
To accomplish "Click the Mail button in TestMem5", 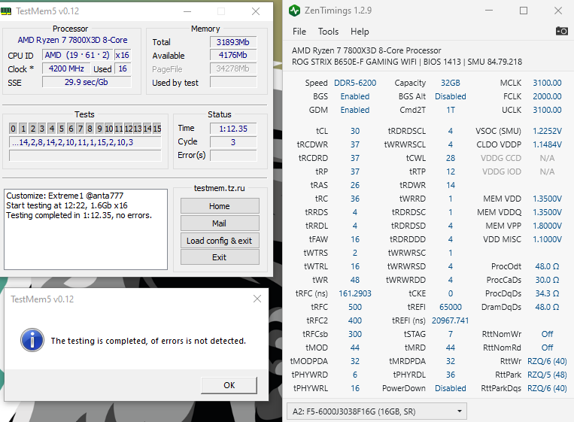I will point(220,223).
